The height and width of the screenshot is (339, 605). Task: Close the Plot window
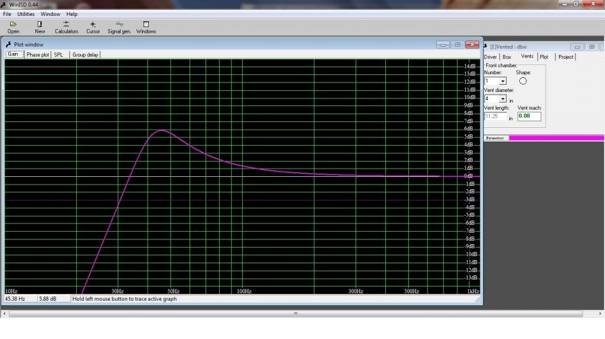pos(472,45)
